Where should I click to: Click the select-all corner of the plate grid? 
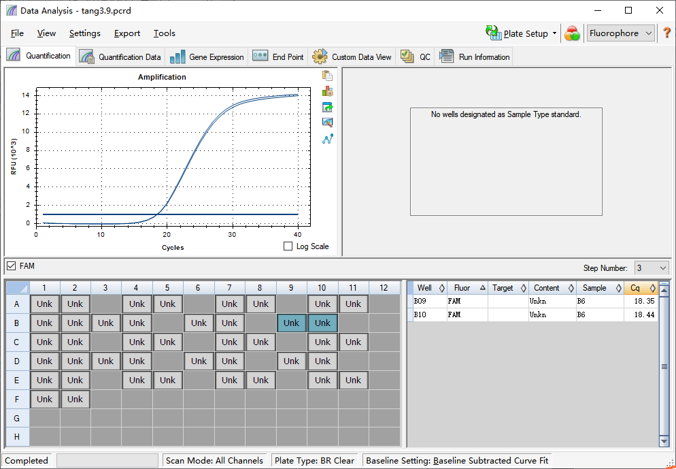pos(17,288)
